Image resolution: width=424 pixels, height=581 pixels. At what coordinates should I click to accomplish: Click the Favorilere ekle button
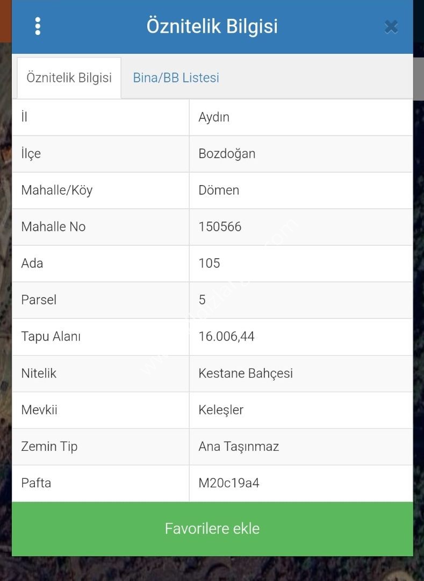212,529
